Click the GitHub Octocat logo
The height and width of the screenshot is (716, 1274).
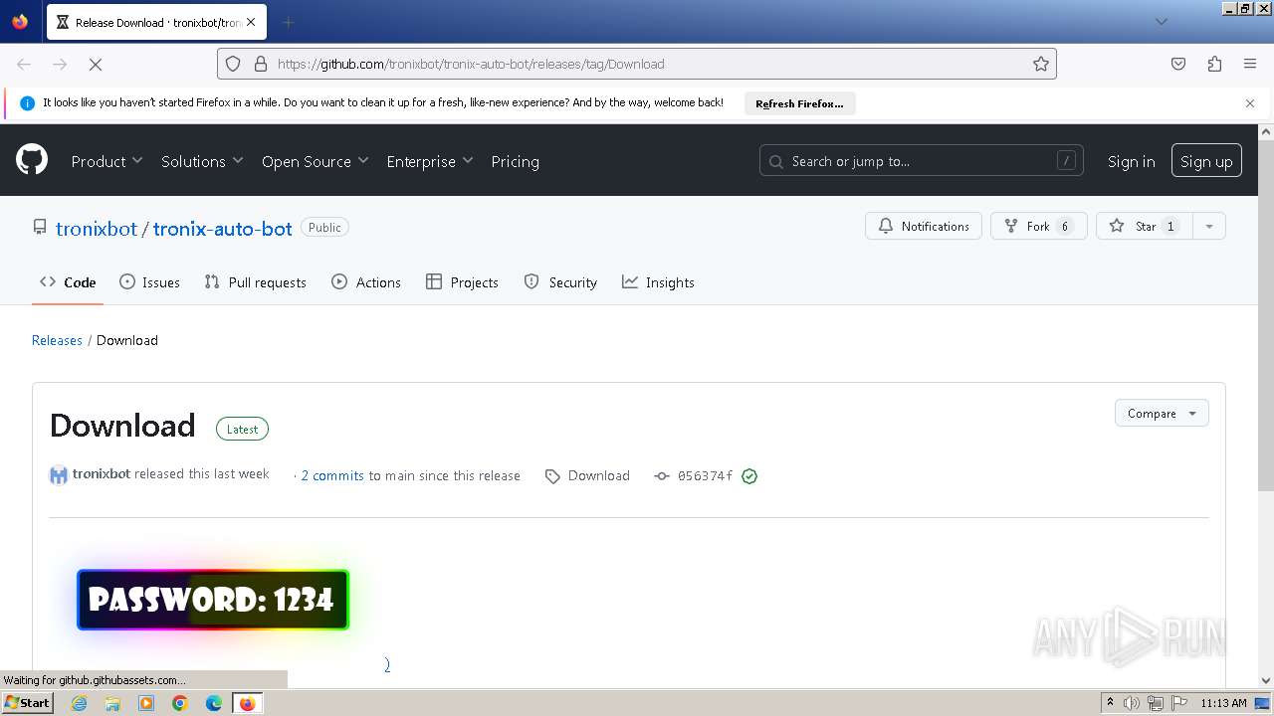click(32, 159)
